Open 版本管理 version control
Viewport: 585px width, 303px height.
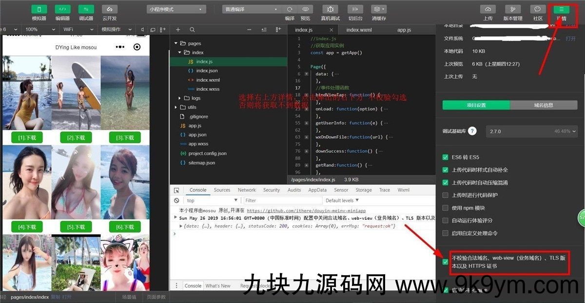pos(512,9)
